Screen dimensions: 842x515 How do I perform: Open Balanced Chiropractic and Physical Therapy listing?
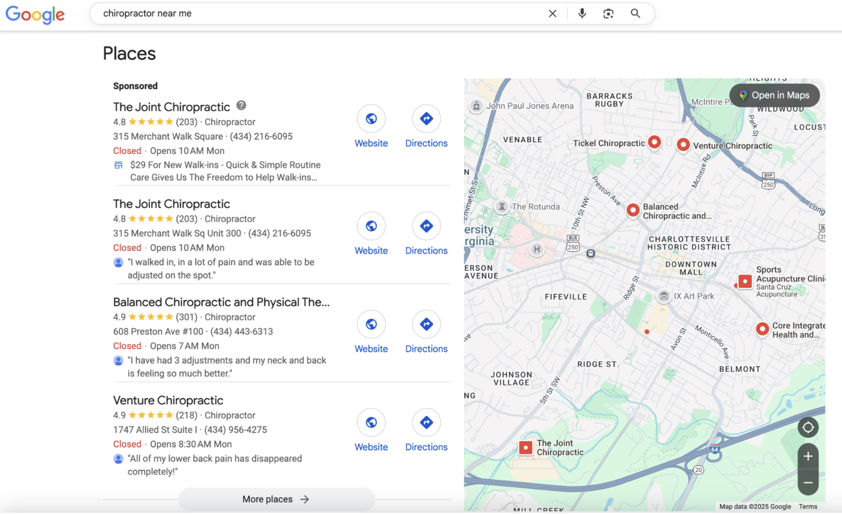click(x=221, y=302)
